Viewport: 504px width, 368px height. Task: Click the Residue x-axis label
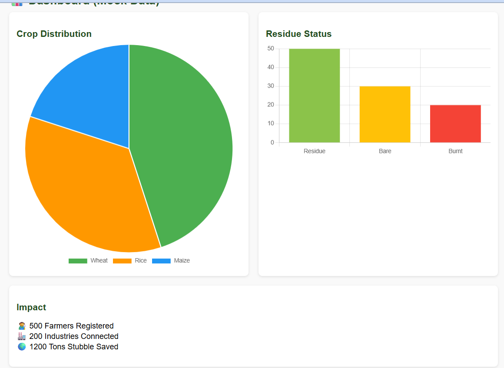point(315,151)
